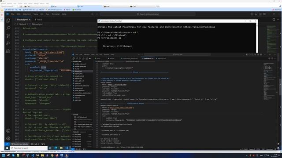
Task: Open the host Windows 11 Start button
Action: pyautogui.click(x=4, y=155)
